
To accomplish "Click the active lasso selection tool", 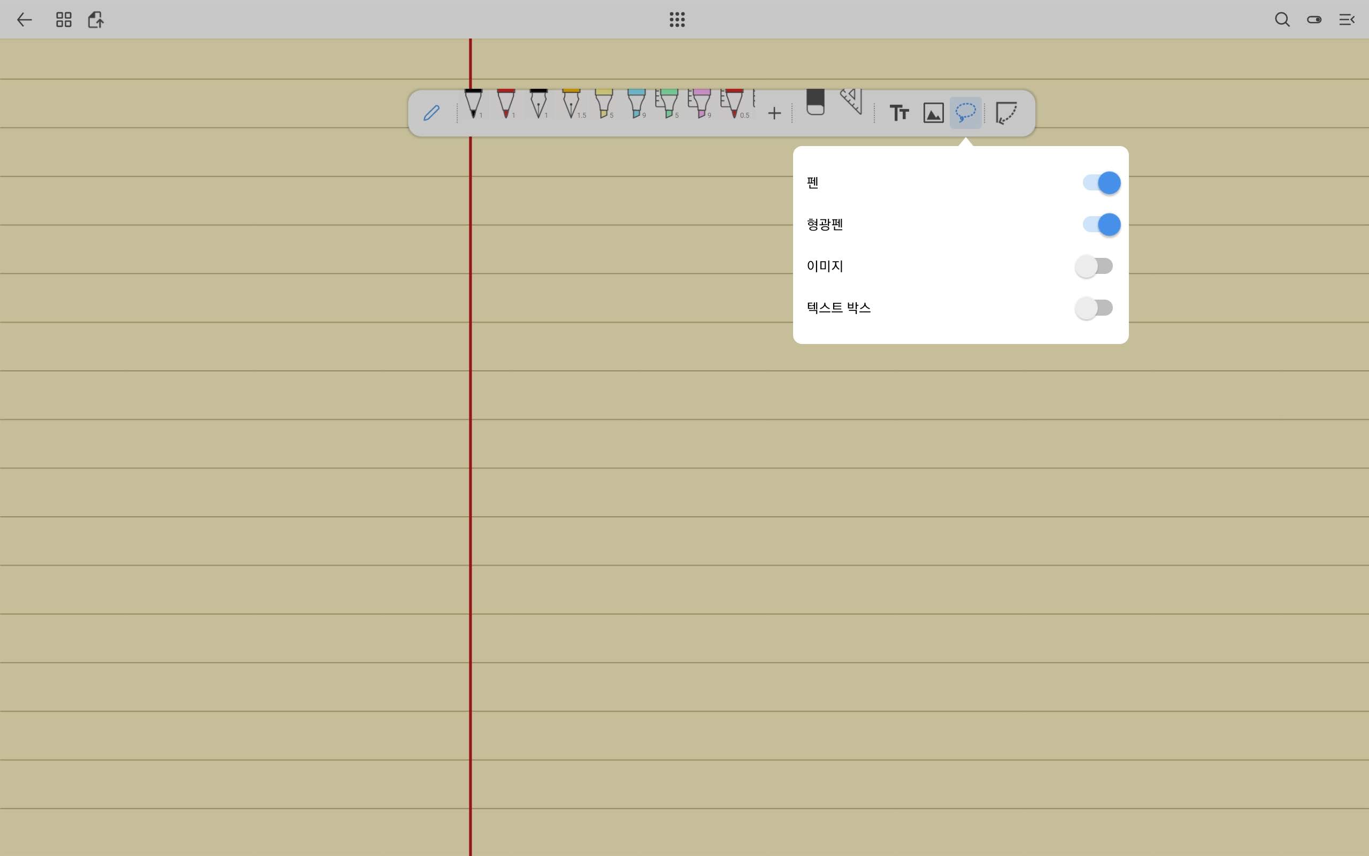I will (966, 113).
